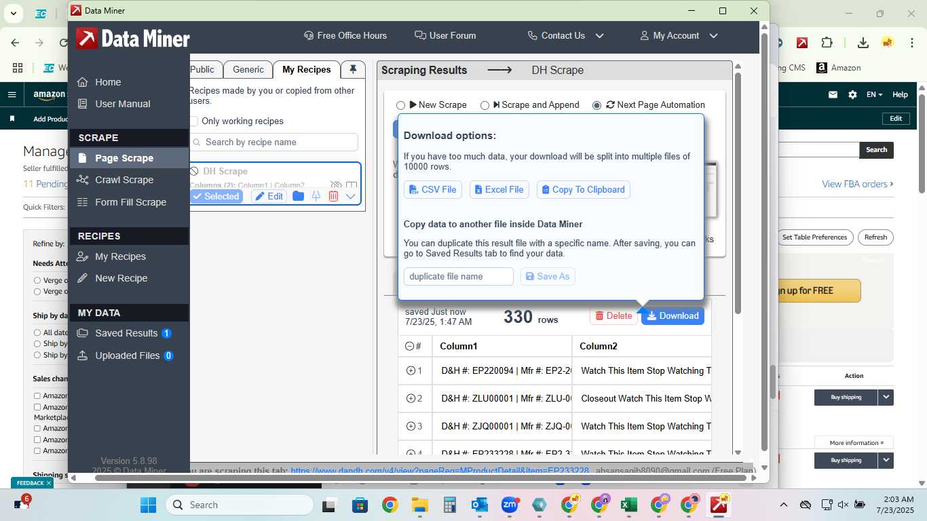Click Data Miner extension icon in Chrome toolbar

(801, 42)
